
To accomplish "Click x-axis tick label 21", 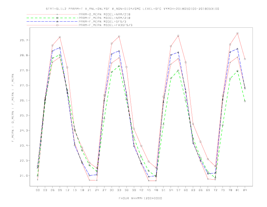I will (x=89, y=190).
